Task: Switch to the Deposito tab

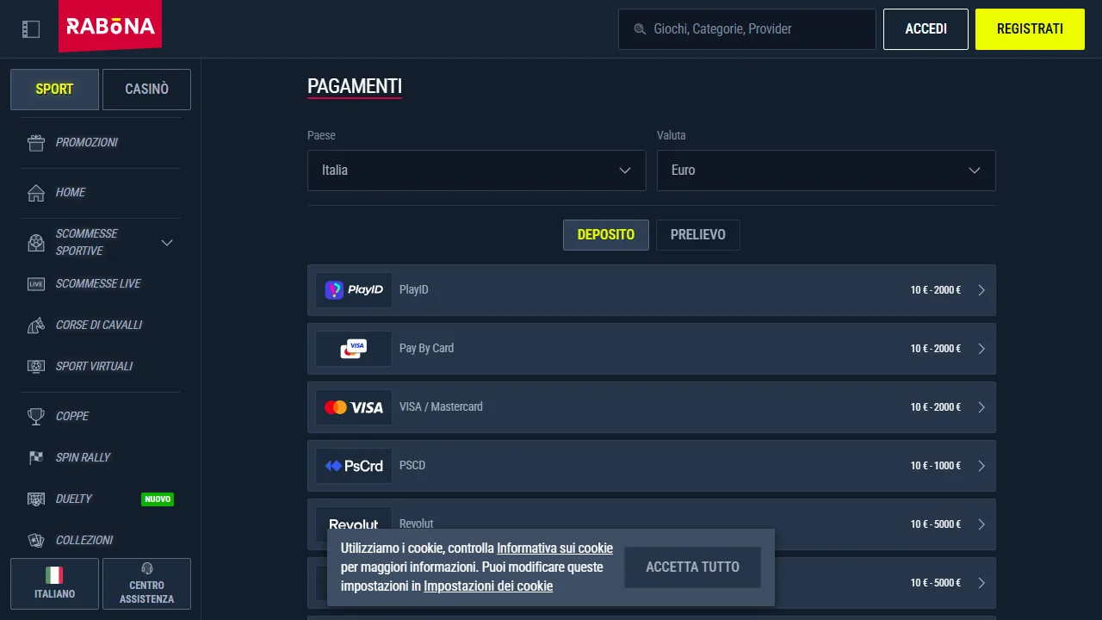Action: [606, 235]
